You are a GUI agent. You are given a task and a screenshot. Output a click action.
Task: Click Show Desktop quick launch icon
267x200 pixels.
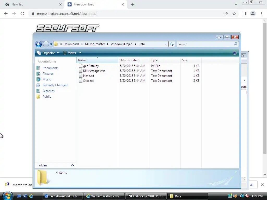[19, 196]
